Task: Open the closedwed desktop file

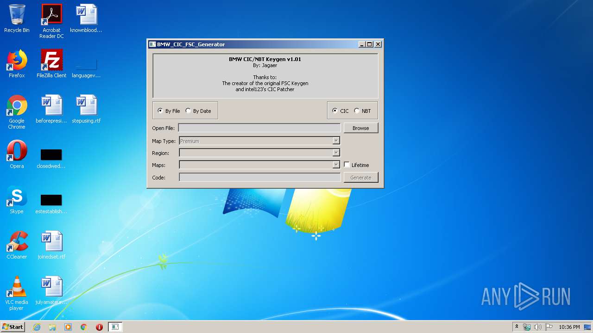Action: (x=51, y=158)
